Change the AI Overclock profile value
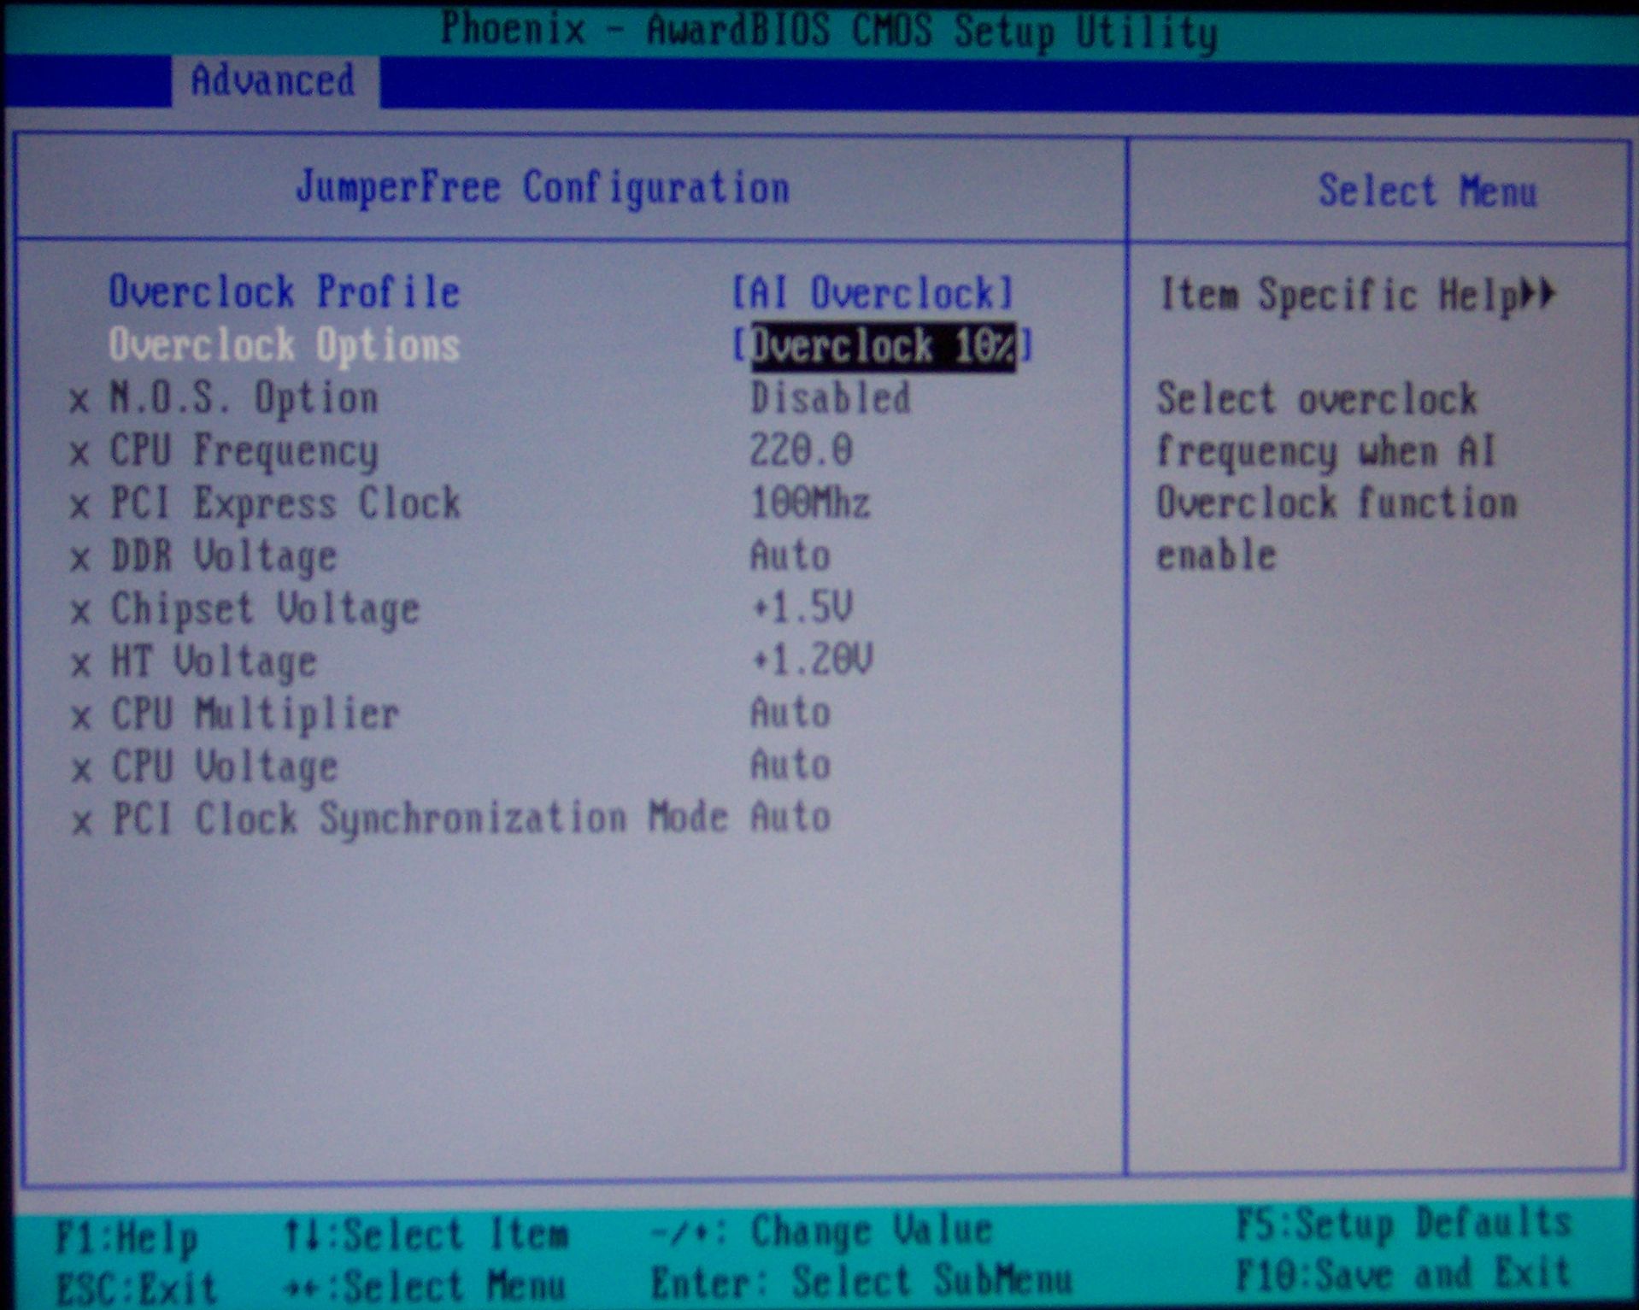Viewport: 1639px width, 1310px height. (872, 294)
